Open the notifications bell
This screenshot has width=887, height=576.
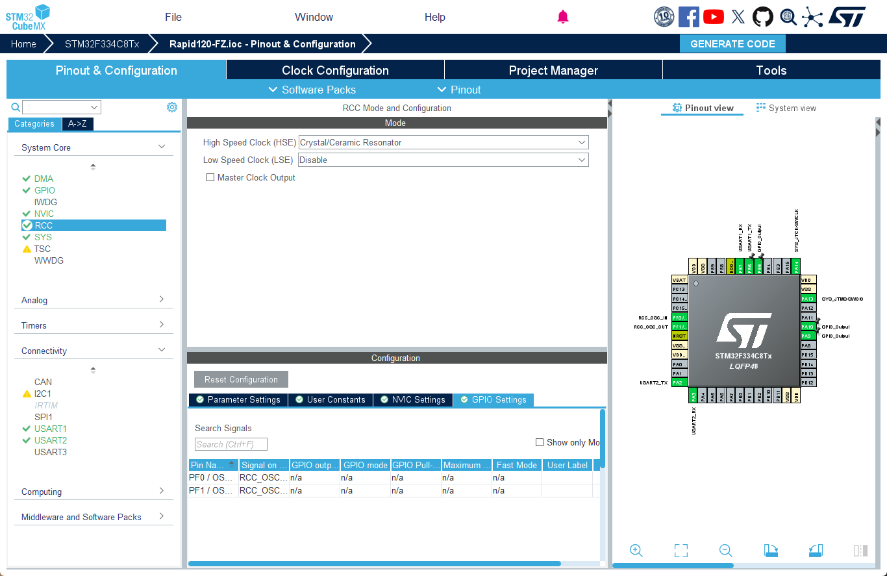(563, 17)
